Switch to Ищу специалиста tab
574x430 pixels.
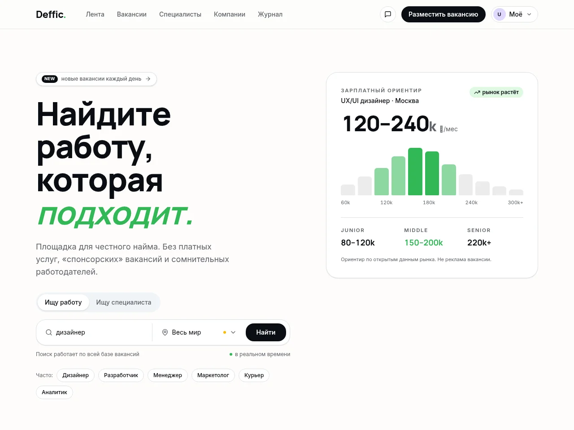tap(124, 302)
